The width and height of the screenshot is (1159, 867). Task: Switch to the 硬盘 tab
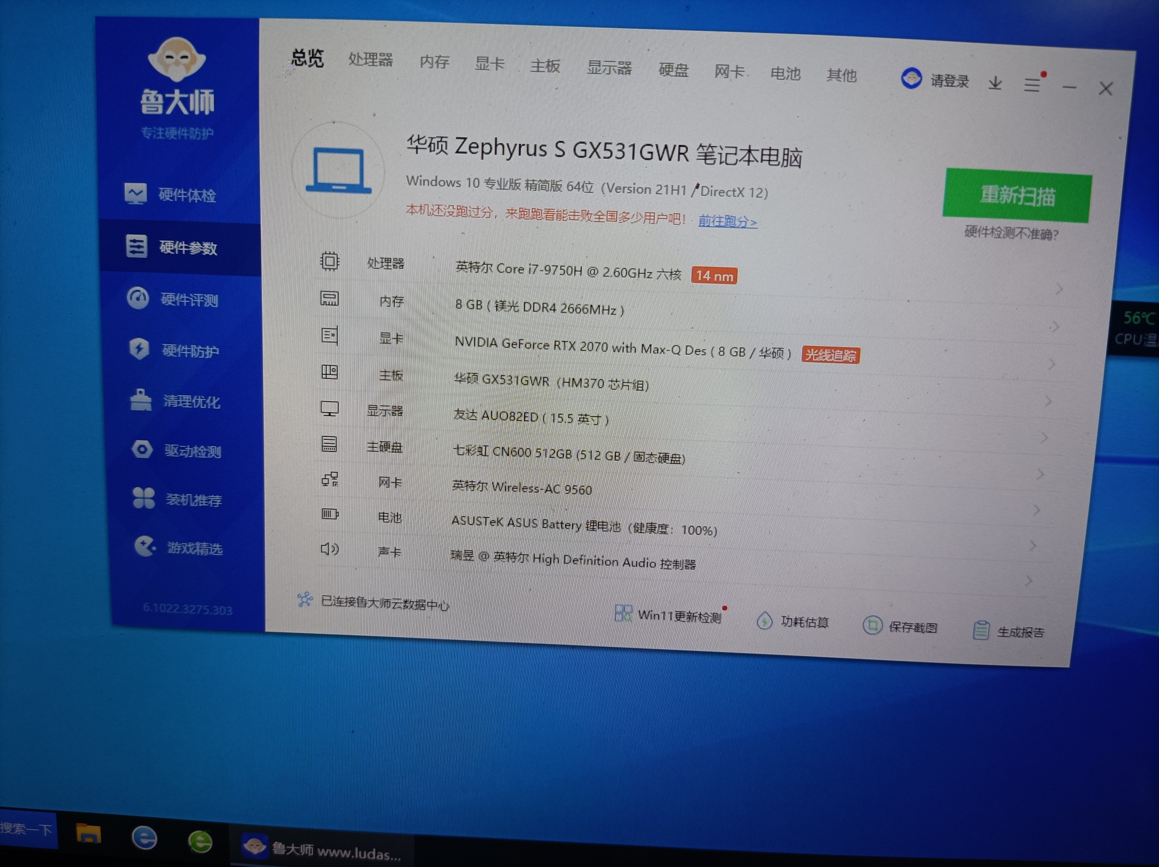pyautogui.click(x=673, y=70)
